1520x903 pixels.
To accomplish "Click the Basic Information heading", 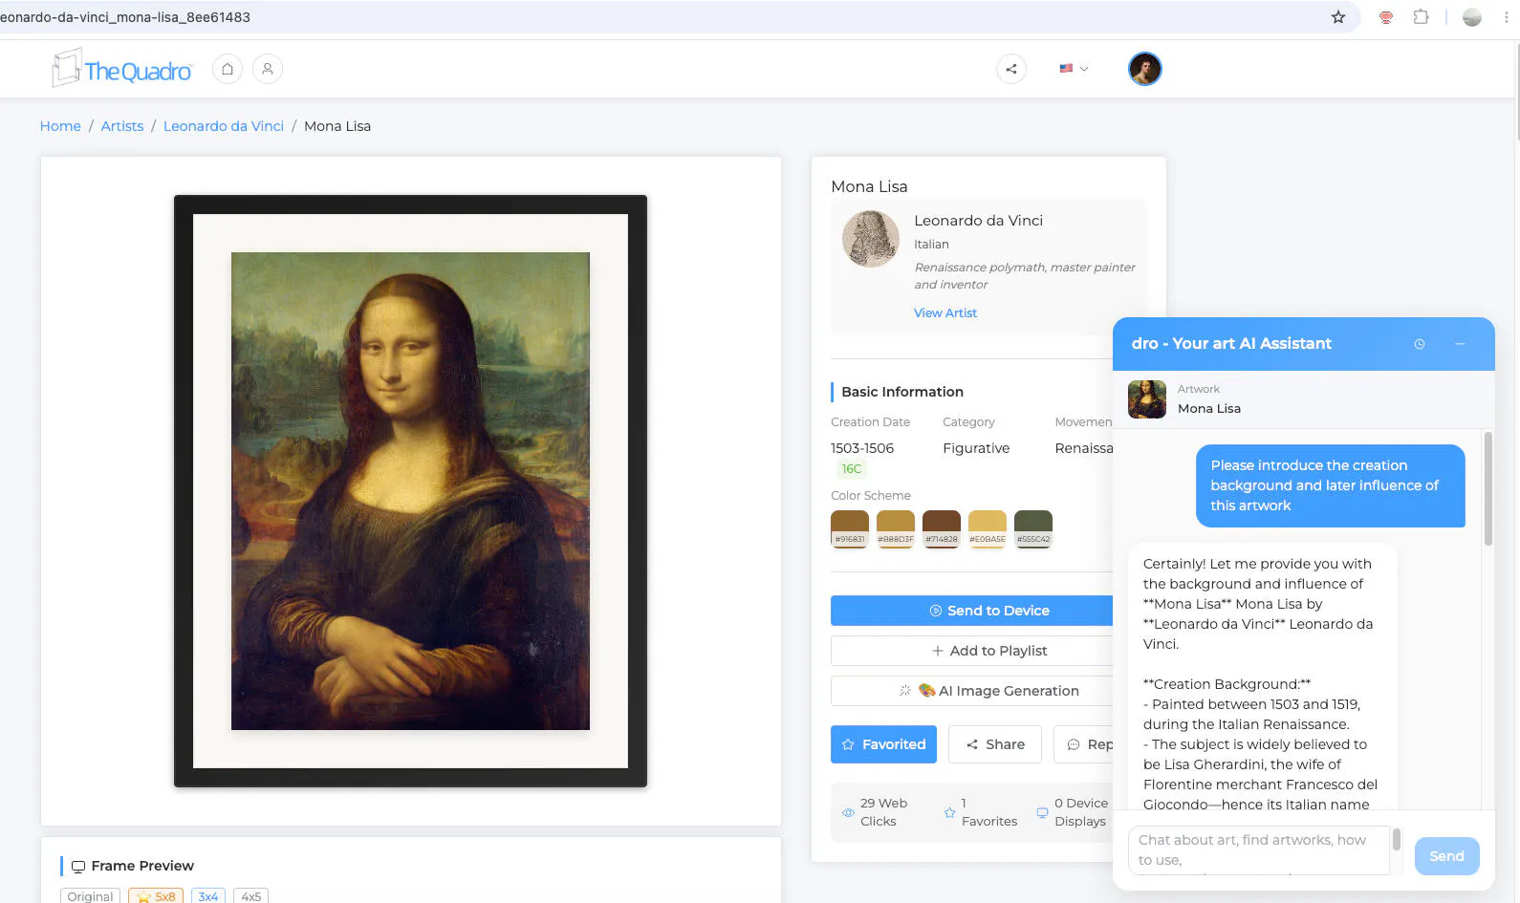I will tap(902, 392).
